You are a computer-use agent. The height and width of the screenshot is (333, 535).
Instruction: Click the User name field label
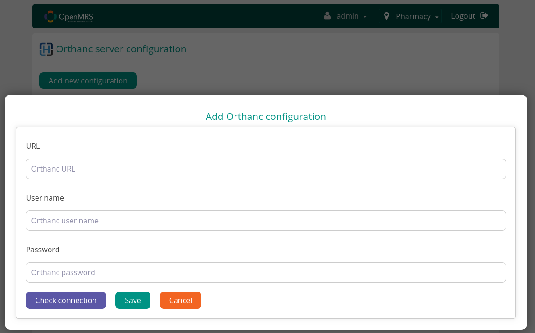(45, 198)
